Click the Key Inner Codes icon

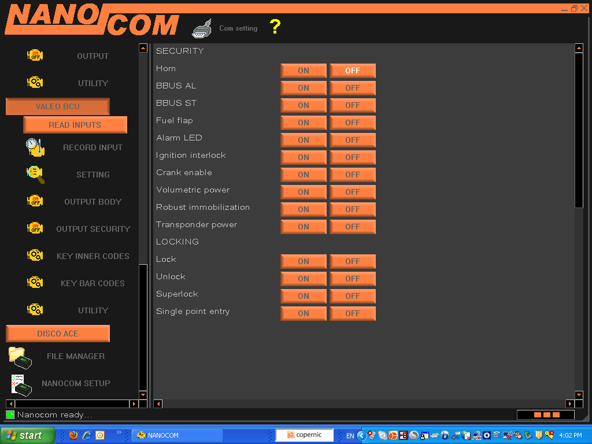[x=35, y=256]
